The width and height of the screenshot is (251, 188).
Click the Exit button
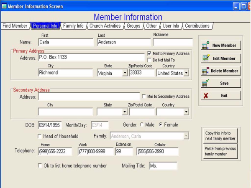pyautogui.click(x=221, y=96)
